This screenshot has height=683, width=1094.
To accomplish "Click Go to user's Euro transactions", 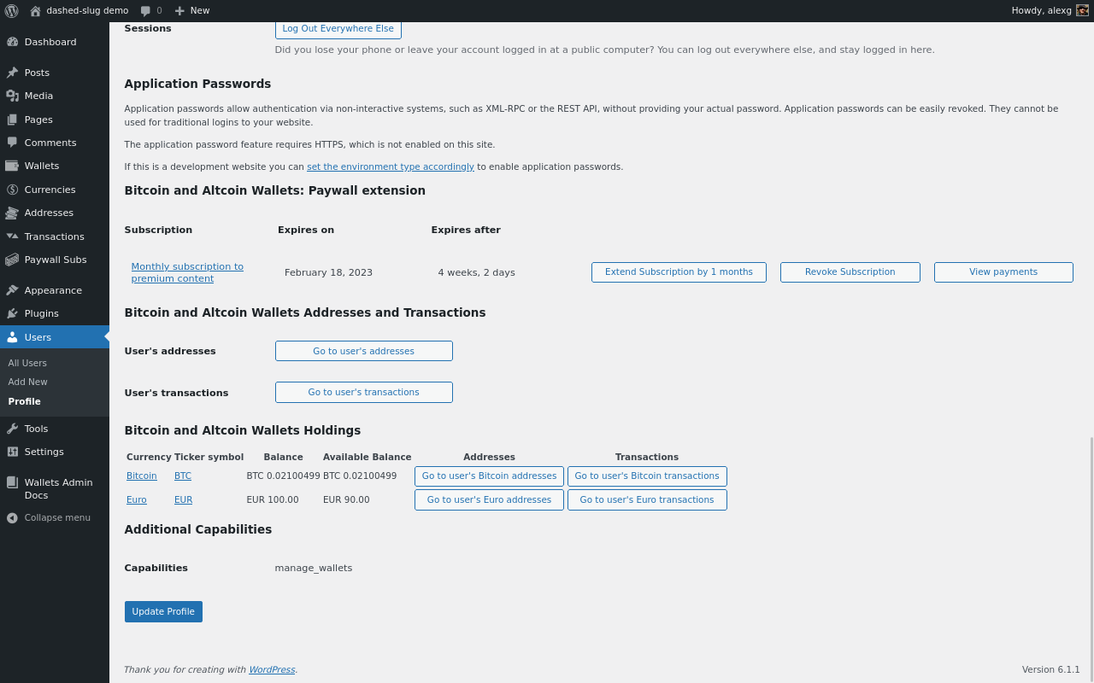I will [x=647, y=500].
